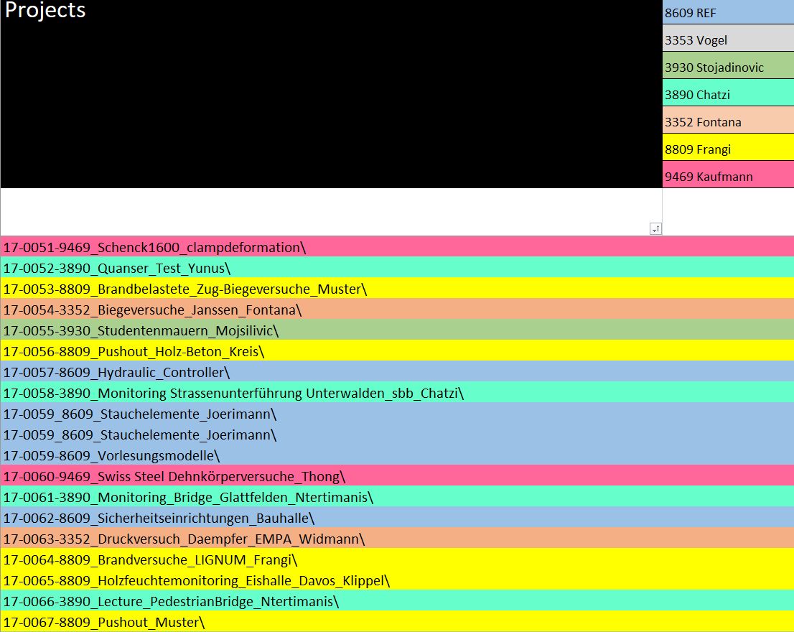Select row 17-0061-3890_Monitoring_Bridge_Glattfelden_Ntertimanis
Screen dimensions: 794x632
pos(397,496)
